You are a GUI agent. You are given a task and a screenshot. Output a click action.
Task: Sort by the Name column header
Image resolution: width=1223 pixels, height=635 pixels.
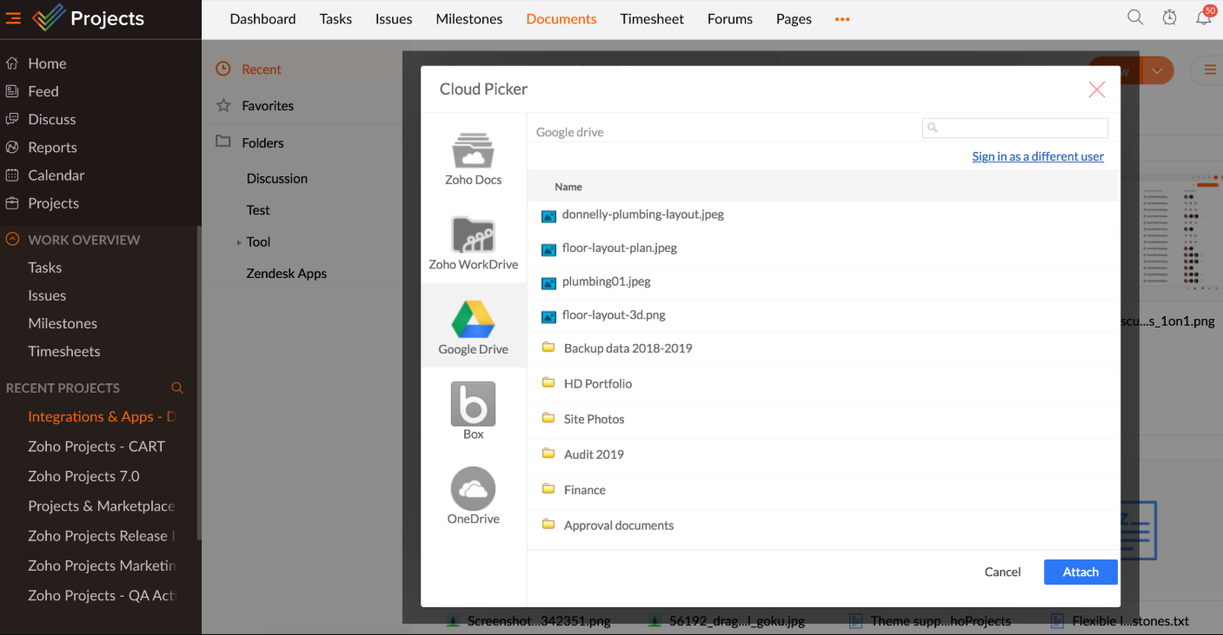pyautogui.click(x=568, y=187)
